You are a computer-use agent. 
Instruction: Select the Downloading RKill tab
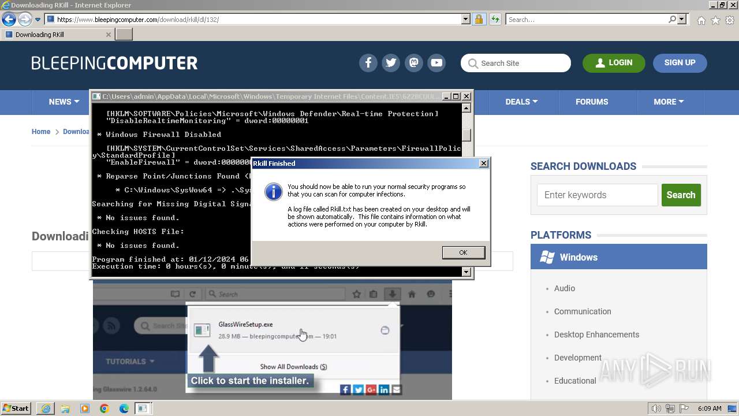click(x=57, y=35)
